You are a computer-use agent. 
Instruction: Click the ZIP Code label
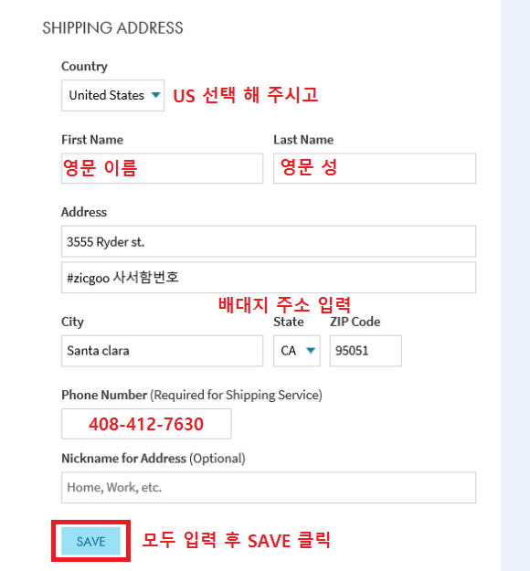pyautogui.click(x=355, y=322)
